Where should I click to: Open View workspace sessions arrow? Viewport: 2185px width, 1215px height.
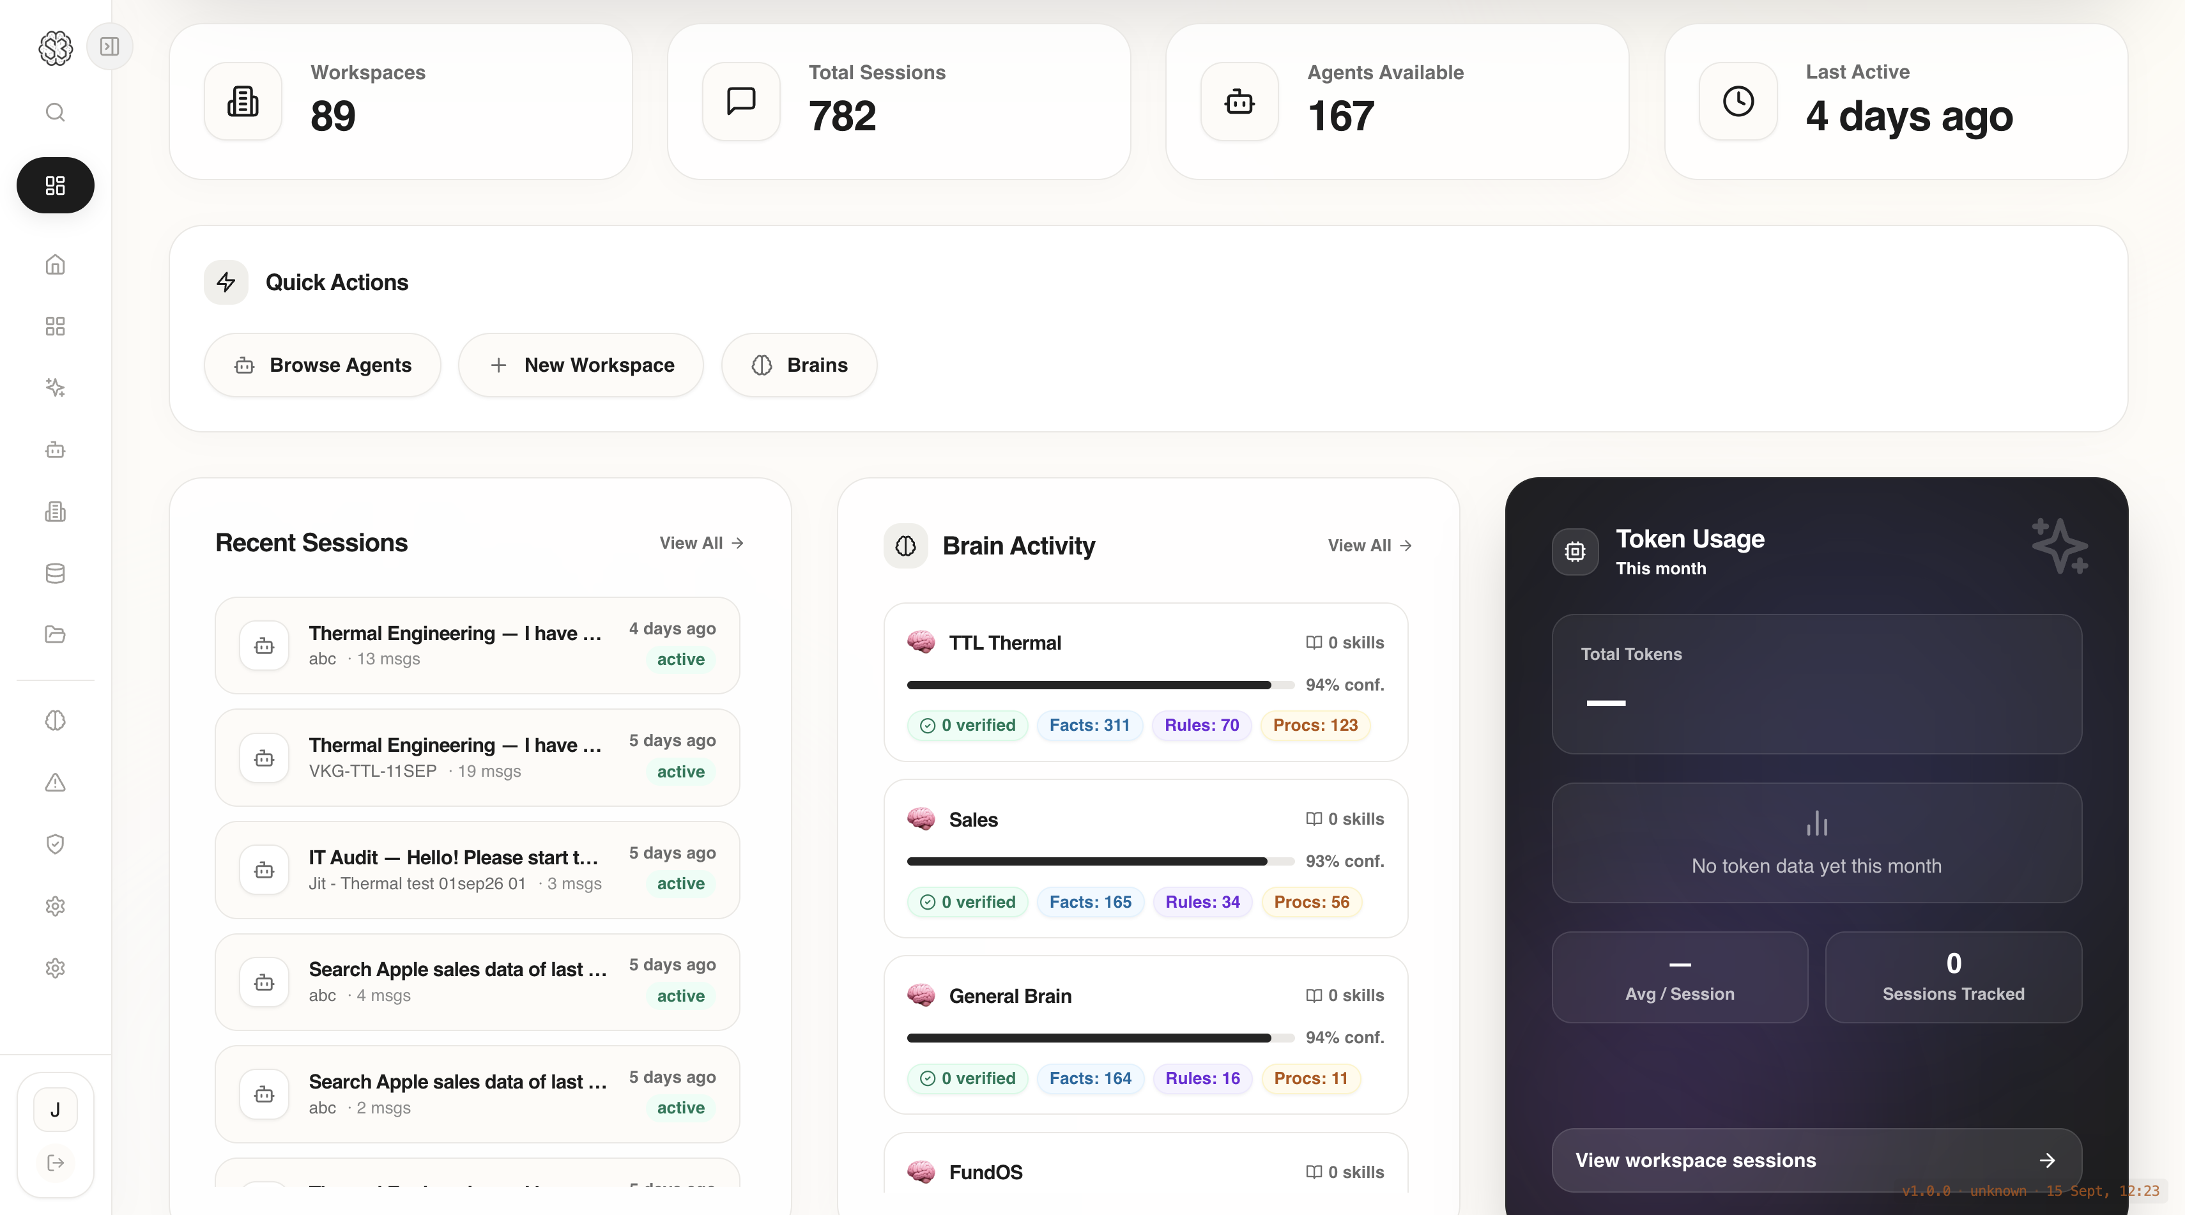pos(1816,1160)
